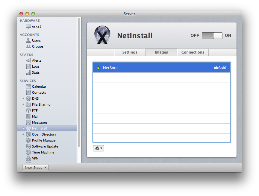Click the (default) label on NetBoot row
This screenshot has height=196, width=259.
pyautogui.click(x=220, y=68)
